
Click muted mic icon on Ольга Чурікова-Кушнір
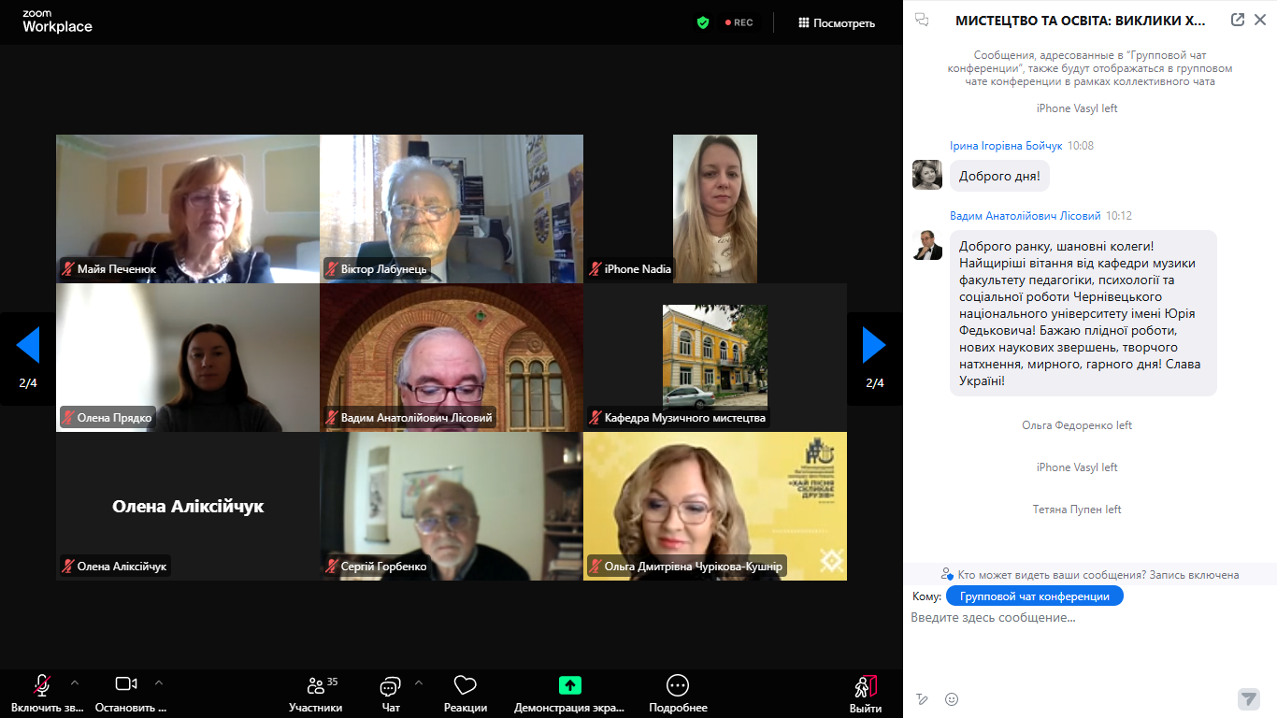coord(595,567)
